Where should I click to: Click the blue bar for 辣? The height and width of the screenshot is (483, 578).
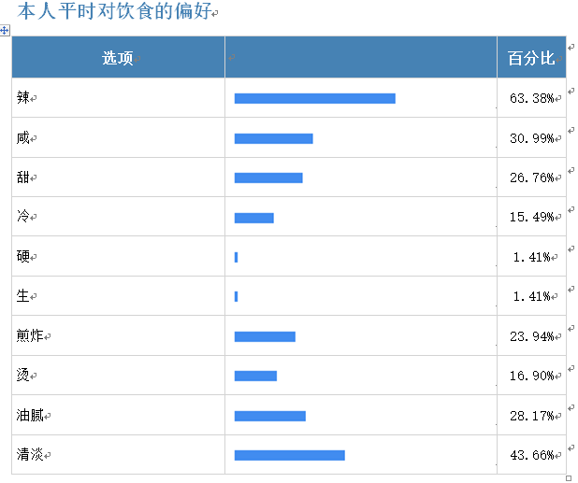click(x=315, y=98)
